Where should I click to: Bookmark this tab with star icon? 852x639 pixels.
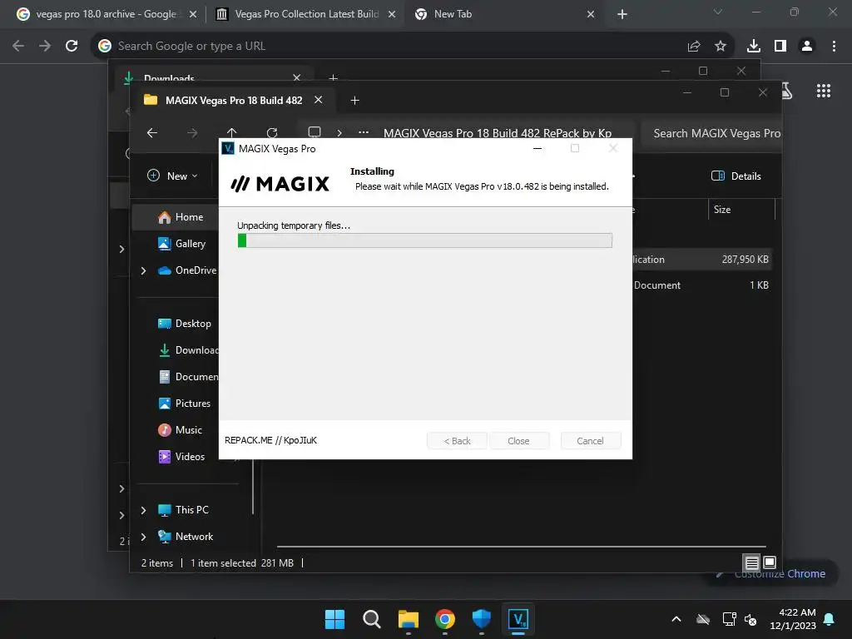721,47
